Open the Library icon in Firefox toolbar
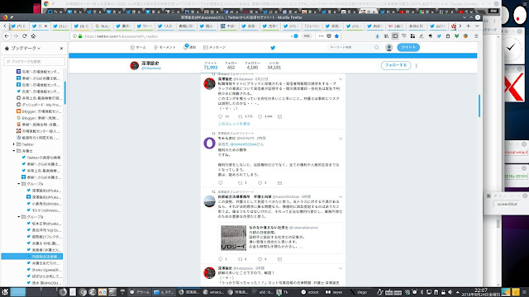 click(386, 36)
